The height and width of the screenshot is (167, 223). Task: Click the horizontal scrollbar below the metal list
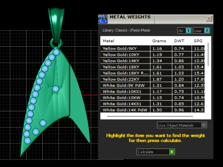click(150, 116)
